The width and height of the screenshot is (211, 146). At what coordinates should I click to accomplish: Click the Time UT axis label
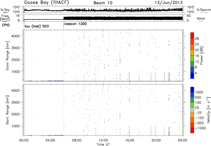click(x=103, y=144)
